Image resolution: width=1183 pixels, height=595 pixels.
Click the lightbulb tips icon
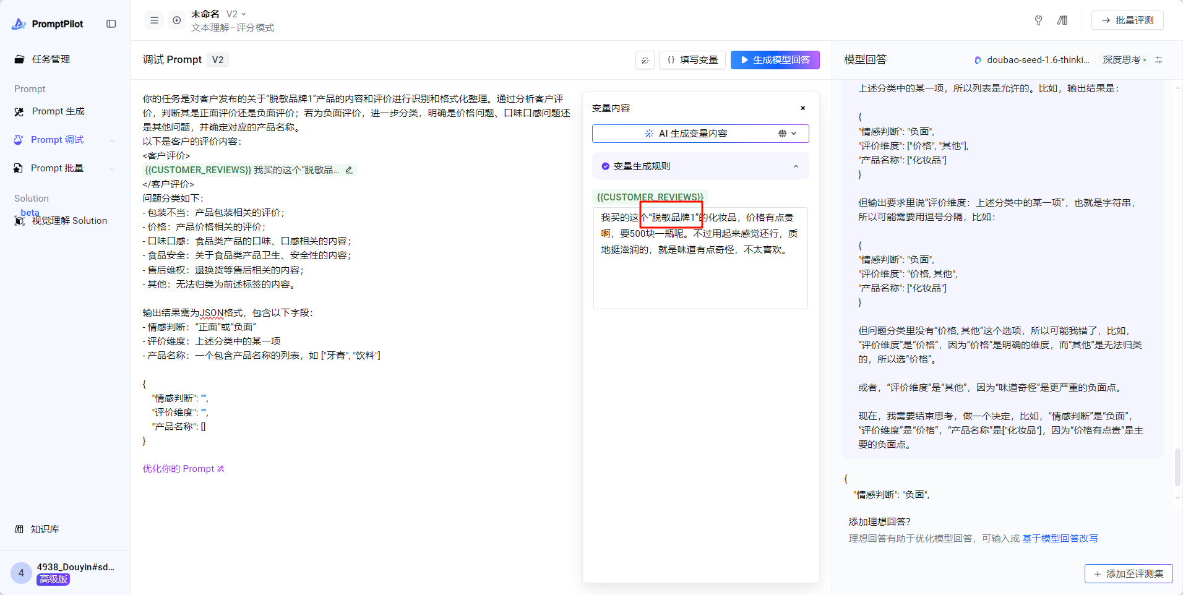[1038, 20]
